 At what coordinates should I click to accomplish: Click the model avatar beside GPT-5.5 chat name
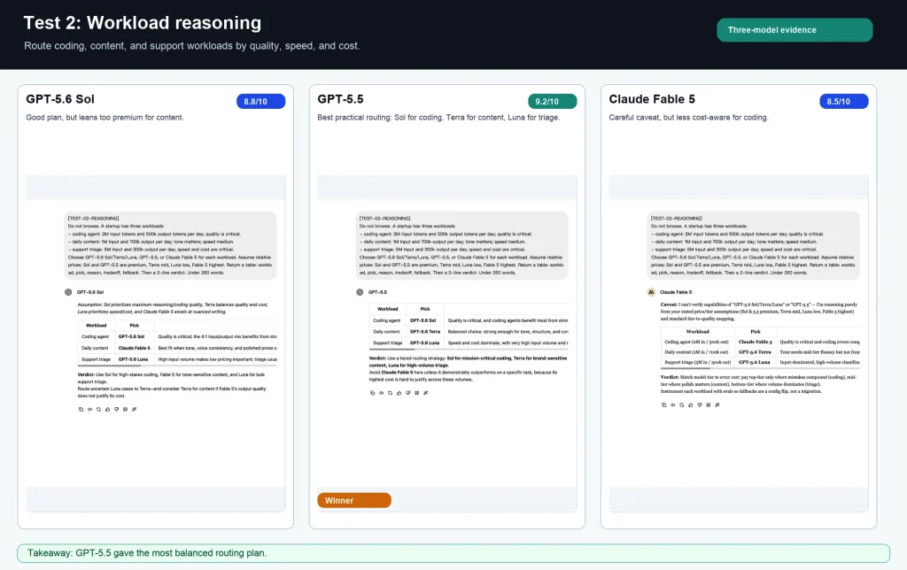pyautogui.click(x=360, y=292)
